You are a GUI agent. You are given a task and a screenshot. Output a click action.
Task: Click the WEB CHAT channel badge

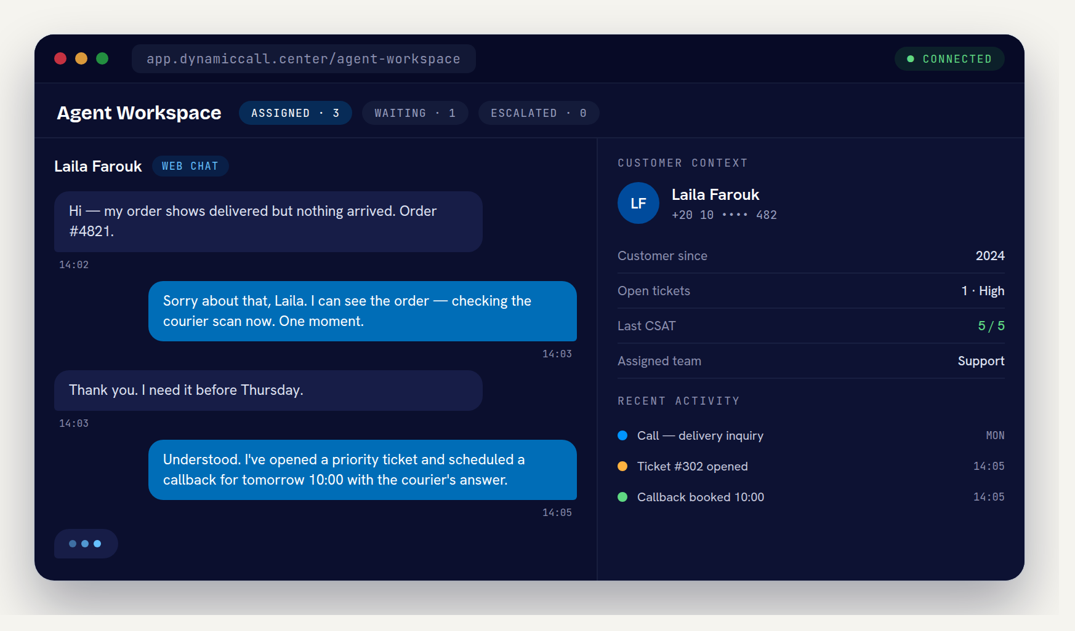click(190, 166)
